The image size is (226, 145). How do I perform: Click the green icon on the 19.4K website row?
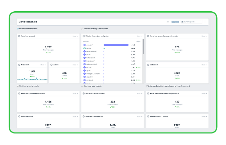(85, 48)
